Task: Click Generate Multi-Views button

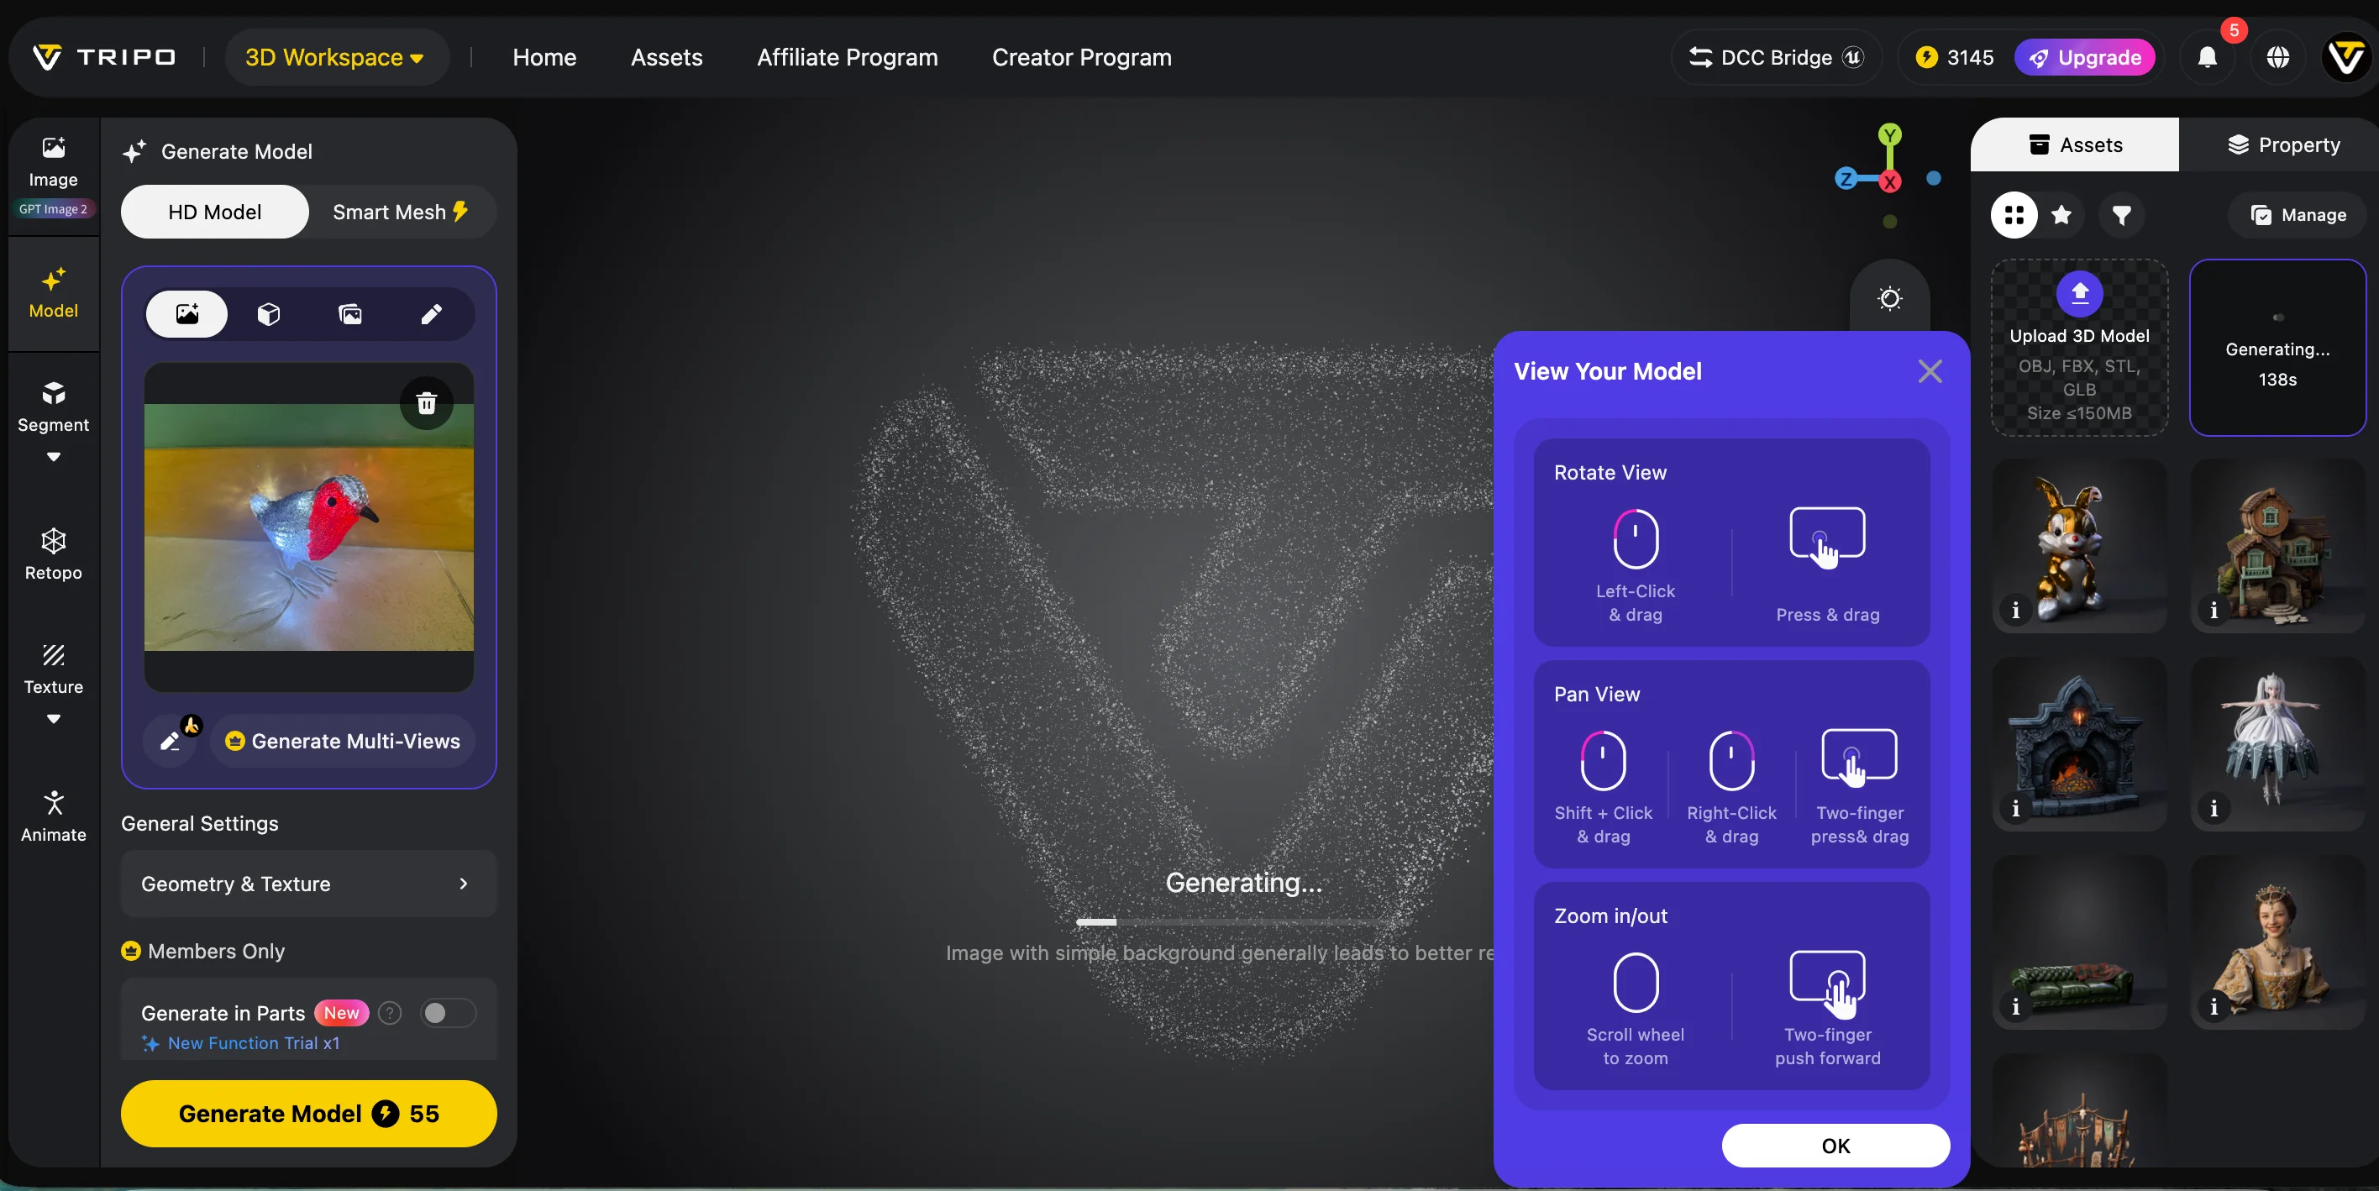Action: (343, 741)
